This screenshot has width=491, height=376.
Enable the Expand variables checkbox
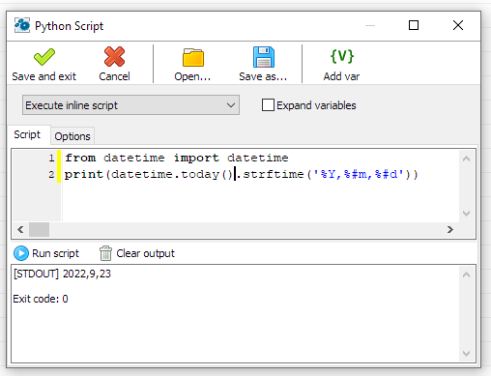(268, 105)
